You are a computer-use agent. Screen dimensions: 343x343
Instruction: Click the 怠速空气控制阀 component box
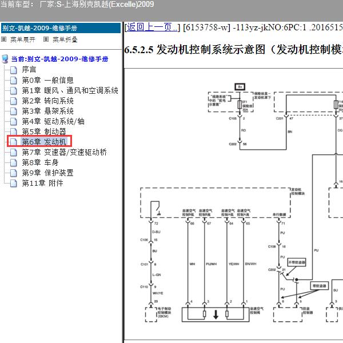216,314
